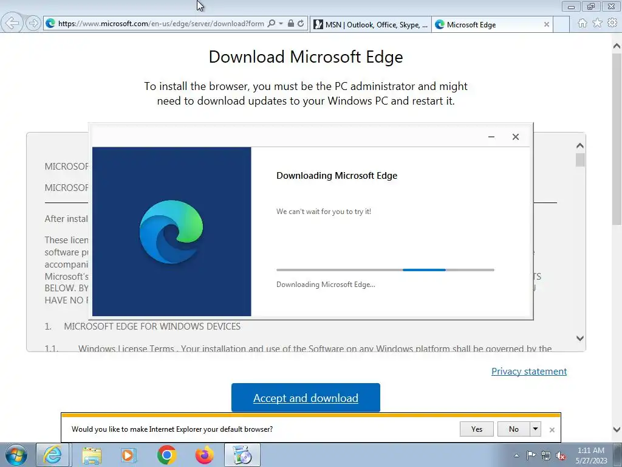Click the network status tray icon
622x467 pixels.
pyautogui.click(x=546, y=456)
